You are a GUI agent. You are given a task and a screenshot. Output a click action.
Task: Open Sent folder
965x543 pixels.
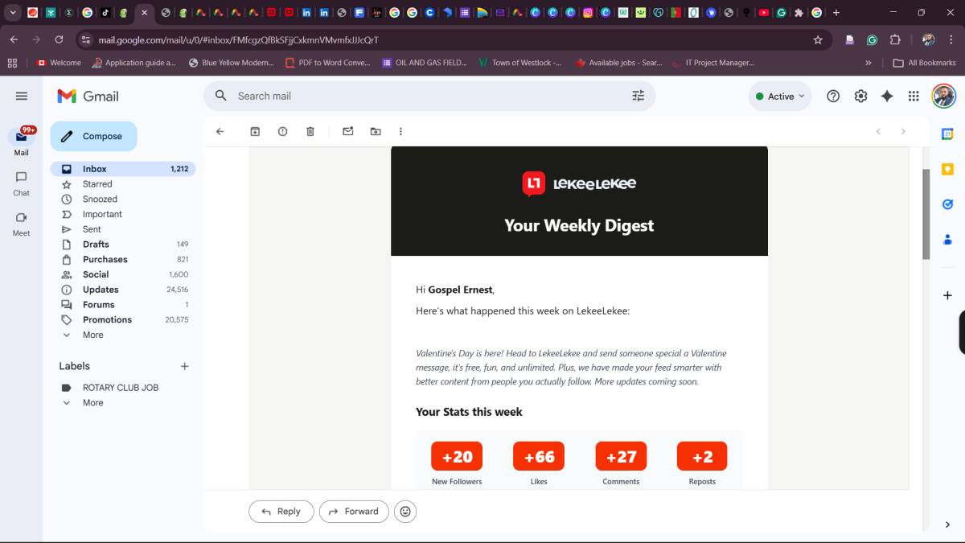pyautogui.click(x=123, y=229)
